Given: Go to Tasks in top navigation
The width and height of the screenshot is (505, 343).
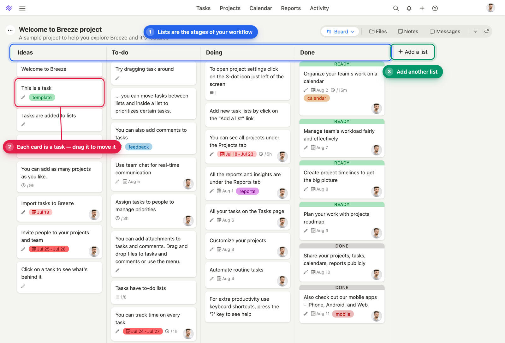Looking at the screenshot, I should click(x=203, y=8).
